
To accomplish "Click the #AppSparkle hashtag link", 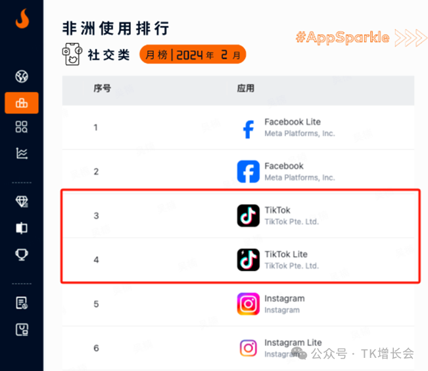I will click(x=343, y=37).
